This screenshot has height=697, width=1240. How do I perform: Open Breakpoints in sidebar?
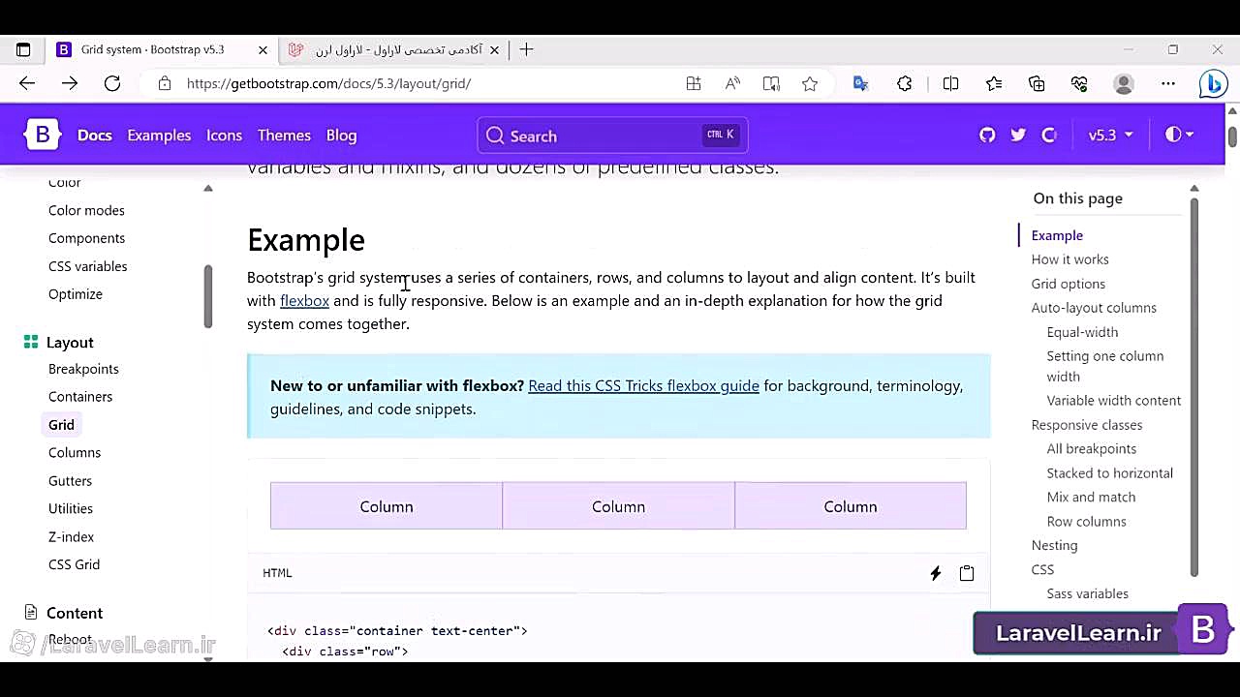click(83, 369)
